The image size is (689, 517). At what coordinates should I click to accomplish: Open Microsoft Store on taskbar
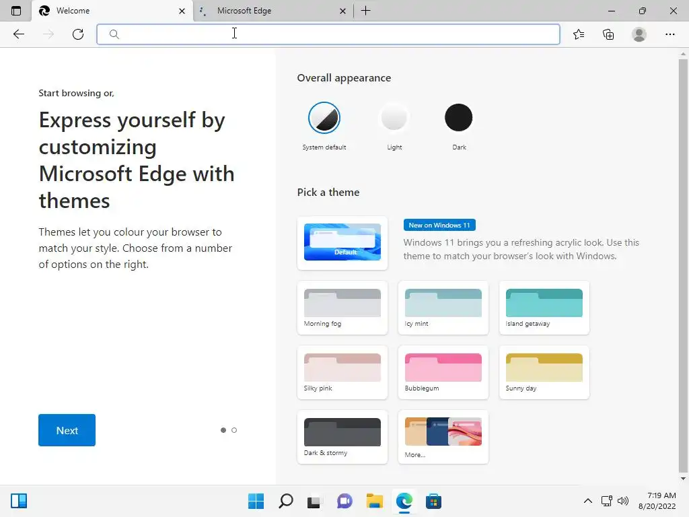(433, 501)
